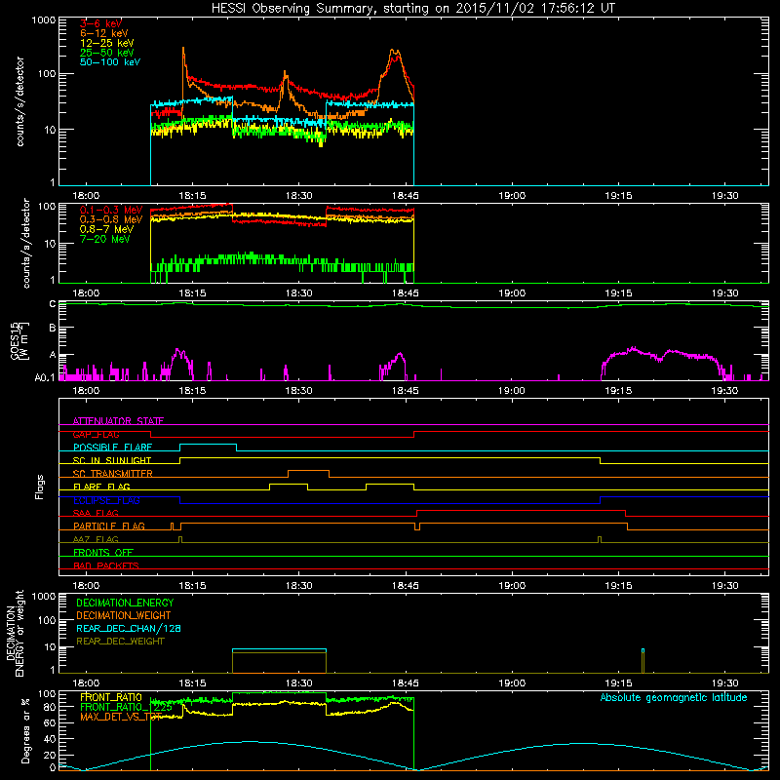Click the 7-20 MeV legend label
Image resolution: width=780 pixels, height=780 pixels.
pos(105,239)
